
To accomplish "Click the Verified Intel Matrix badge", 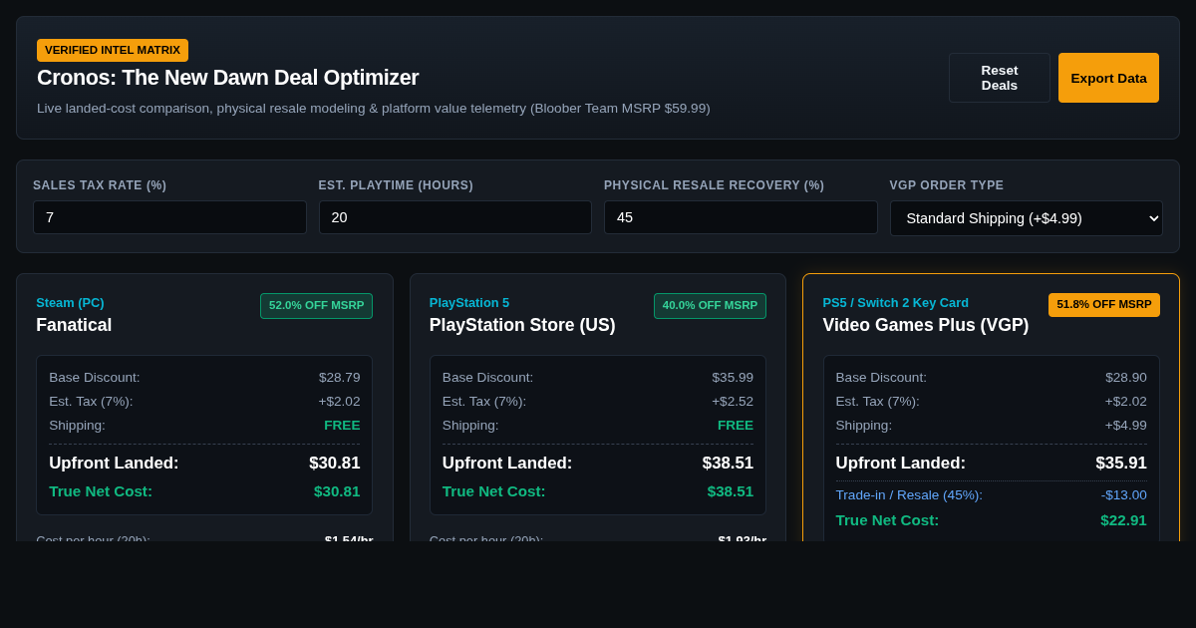I will 113,50.
